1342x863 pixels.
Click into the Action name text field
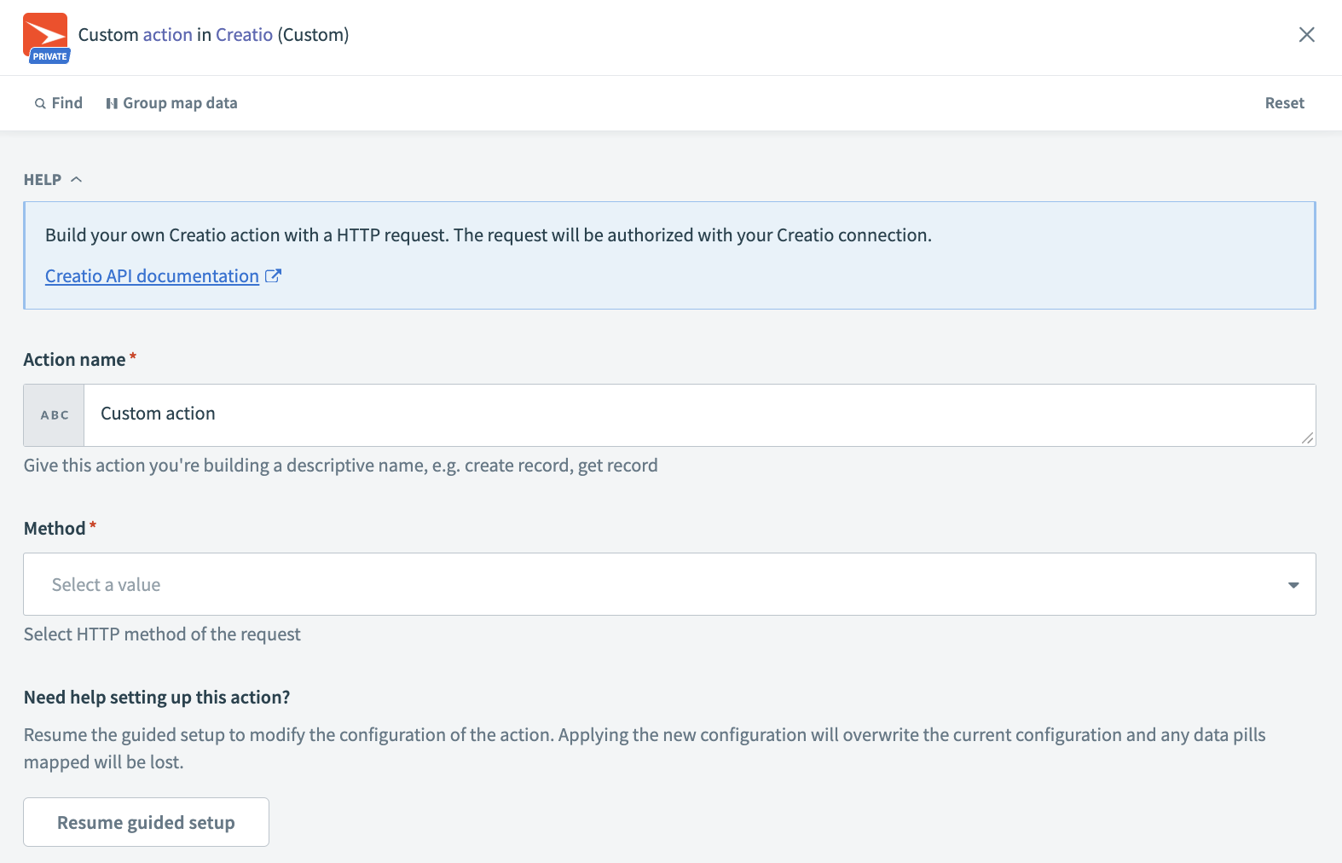(691, 414)
